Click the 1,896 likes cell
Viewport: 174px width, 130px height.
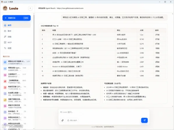point(142,76)
